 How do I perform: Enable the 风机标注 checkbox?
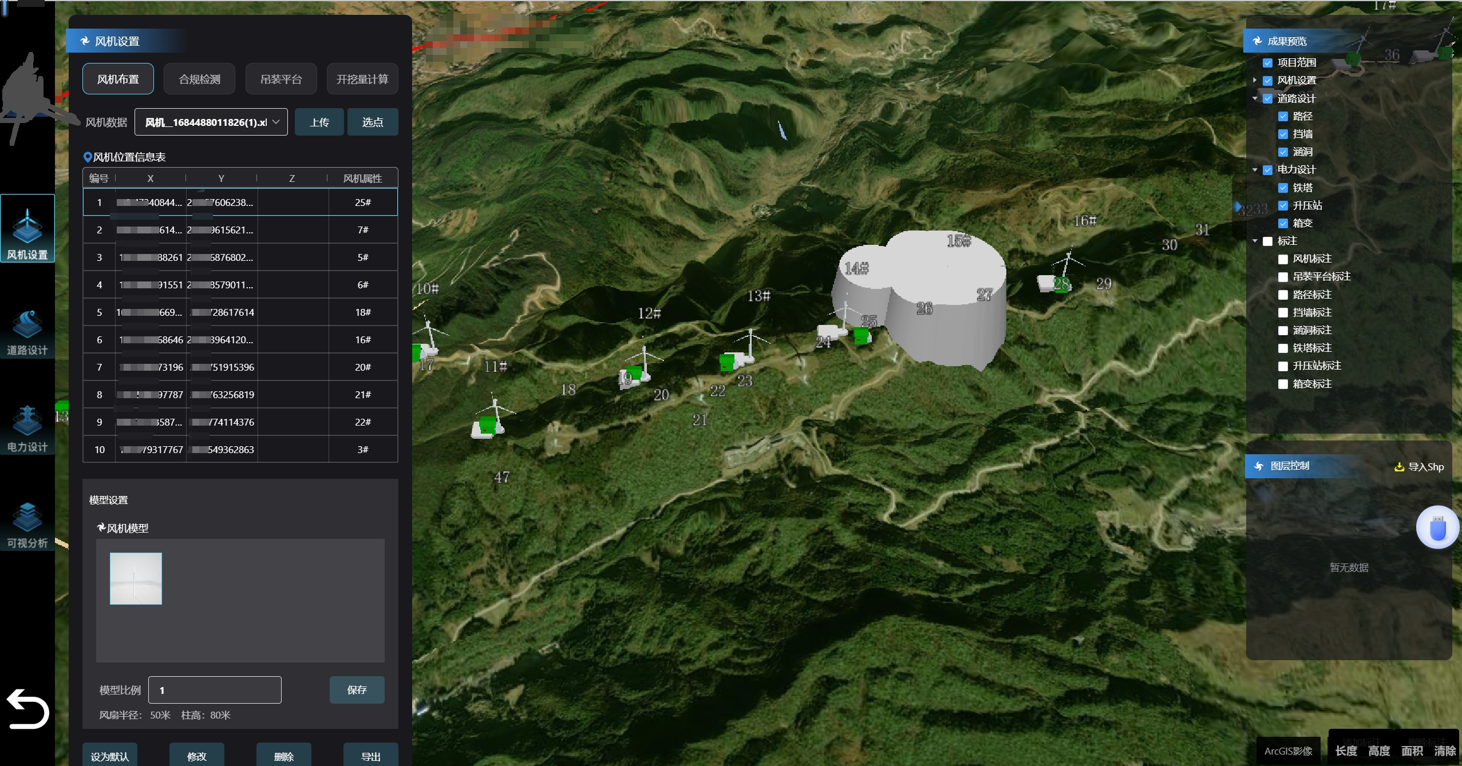[1283, 259]
